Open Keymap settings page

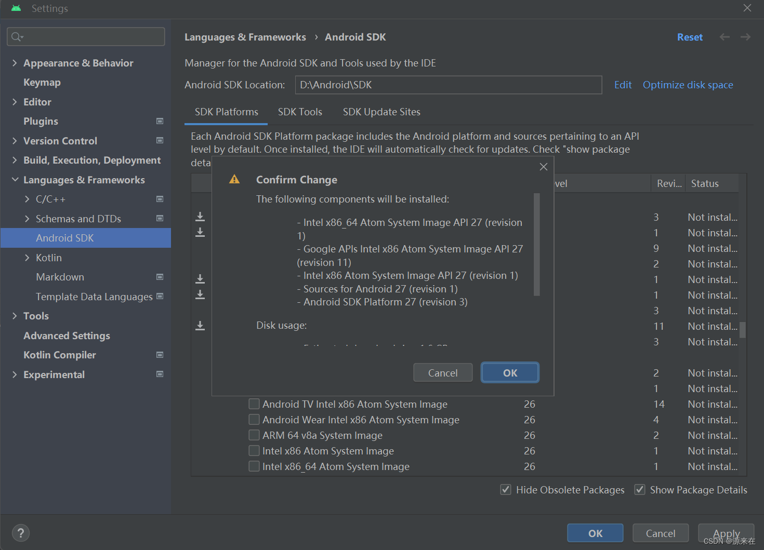click(x=42, y=83)
